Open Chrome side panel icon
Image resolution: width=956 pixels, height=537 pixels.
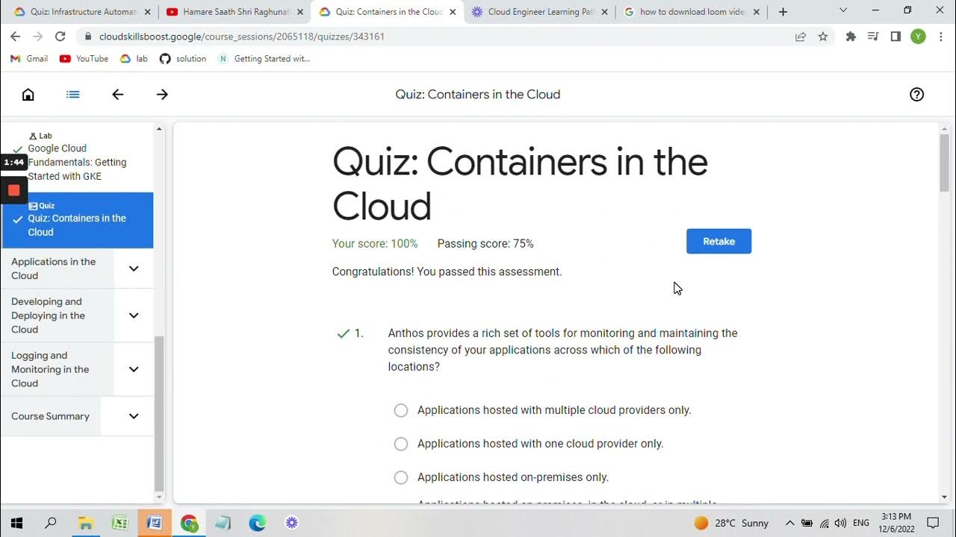896,37
